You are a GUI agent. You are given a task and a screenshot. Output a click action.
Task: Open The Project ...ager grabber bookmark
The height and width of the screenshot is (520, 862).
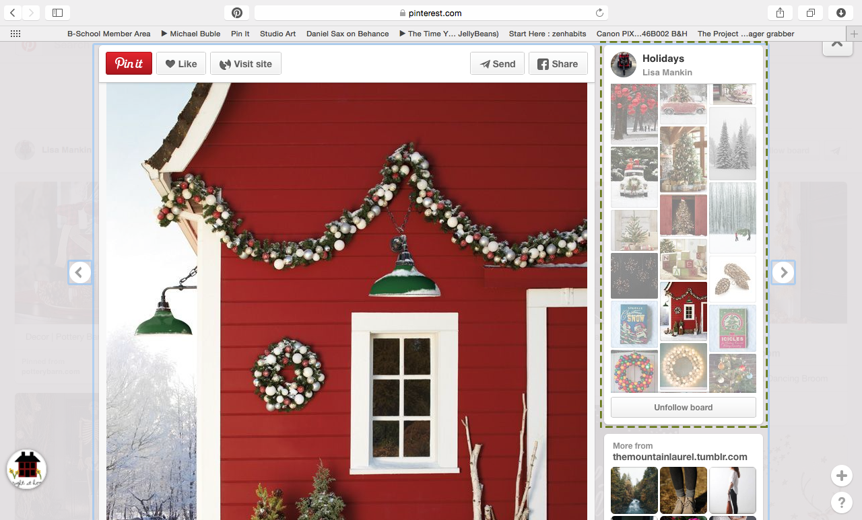[745, 34]
